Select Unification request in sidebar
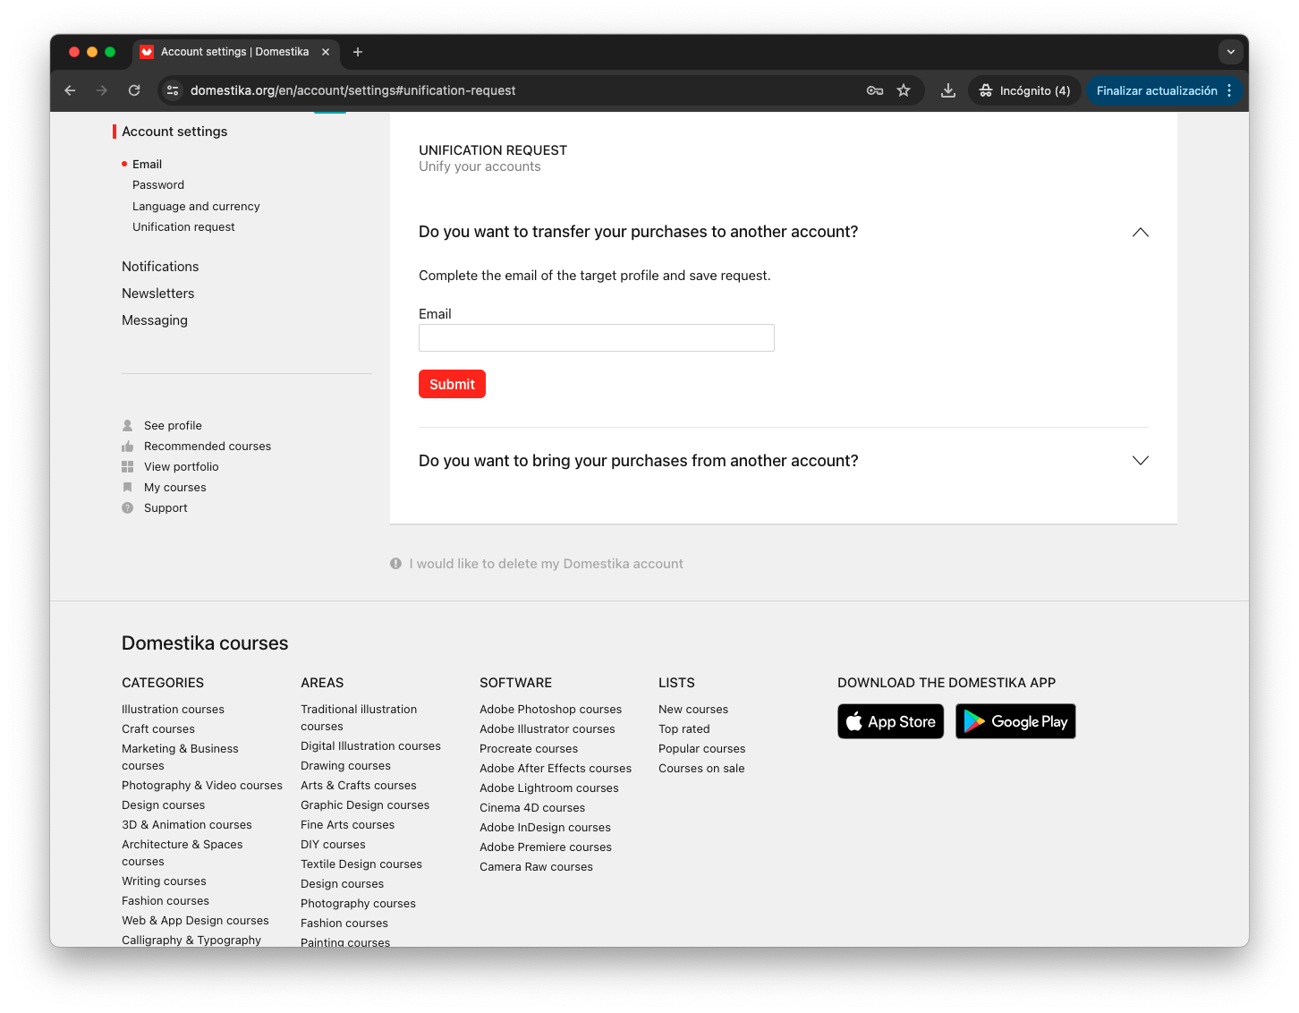This screenshot has height=1013, width=1299. (183, 227)
